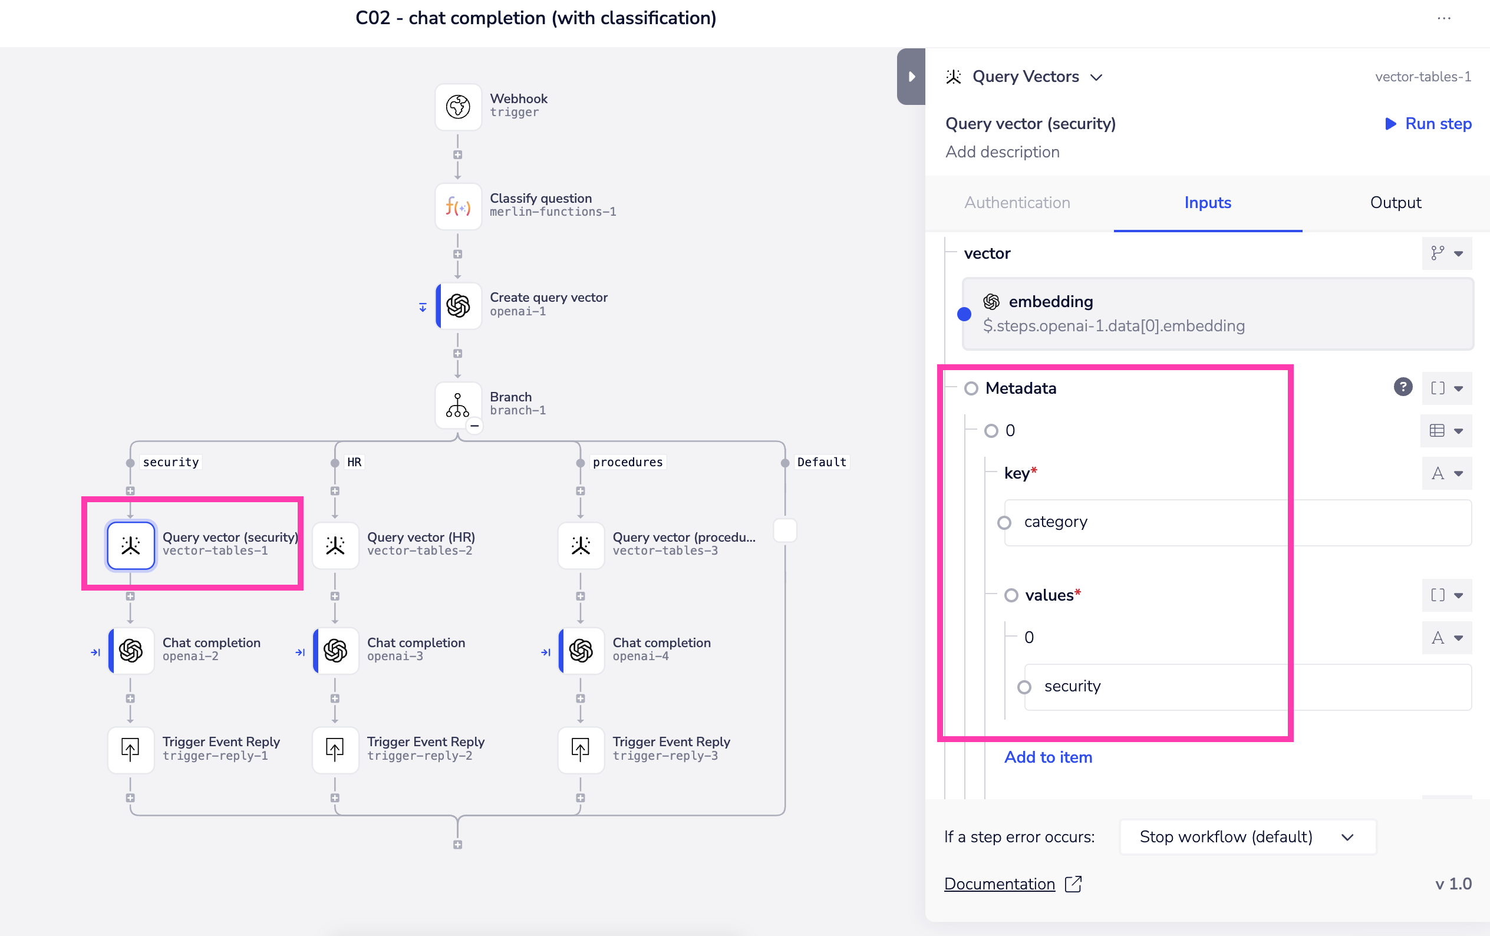Select the Classify question function icon
Screen dimensions: 1490x936
[458, 206]
